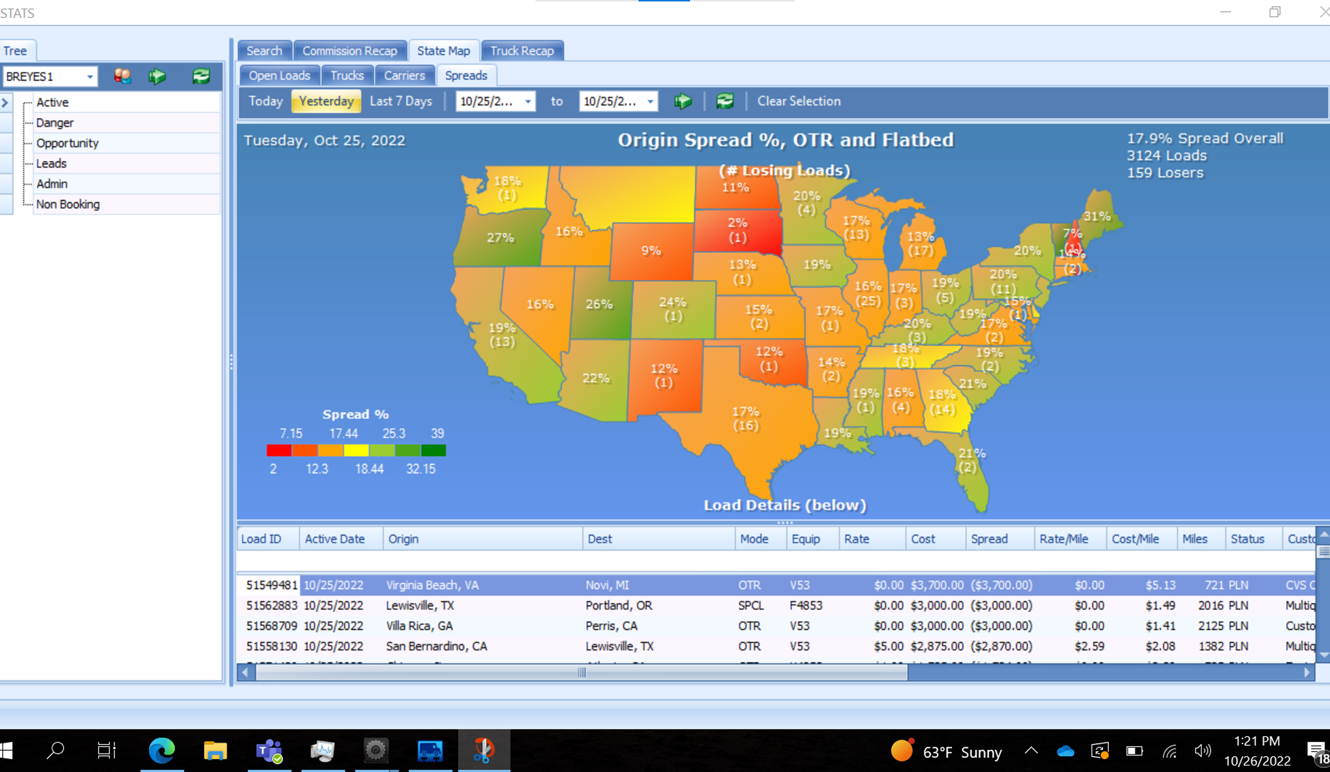Click Clear Selection button
Screen dimensions: 1330x772
799,101
